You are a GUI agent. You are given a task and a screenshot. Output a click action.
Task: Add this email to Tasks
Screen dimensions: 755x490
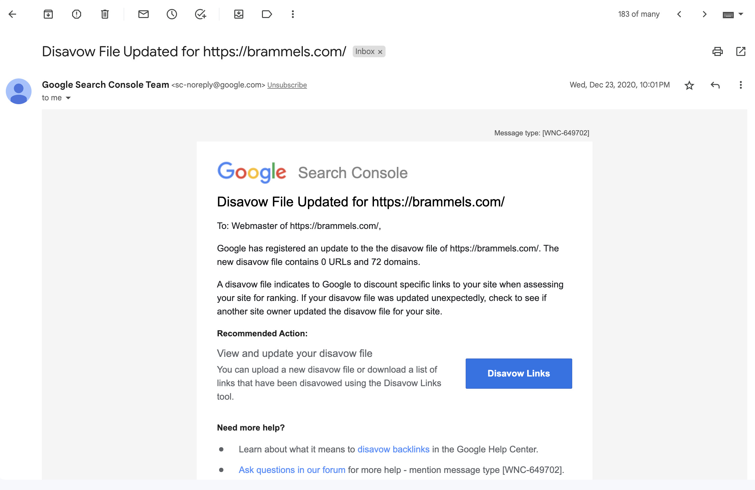tap(200, 14)
